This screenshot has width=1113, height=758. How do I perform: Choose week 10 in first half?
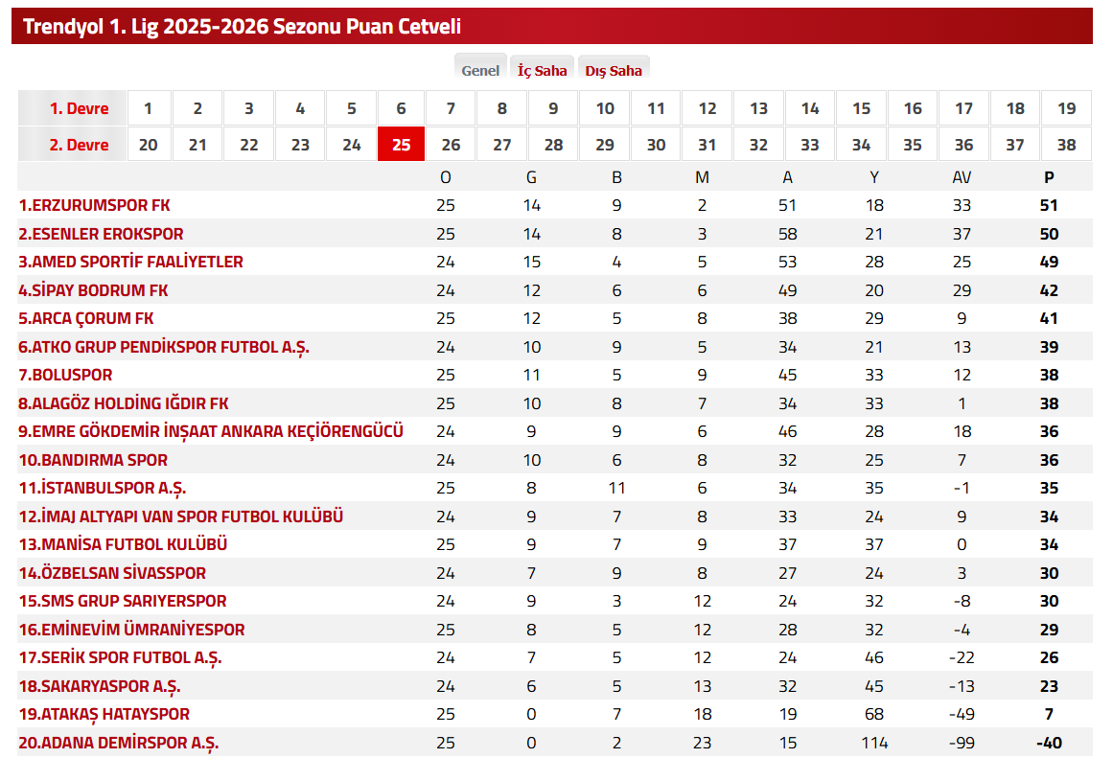[605, 108]
